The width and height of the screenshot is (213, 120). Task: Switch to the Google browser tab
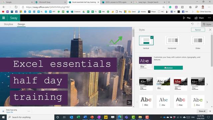(18, 2)
